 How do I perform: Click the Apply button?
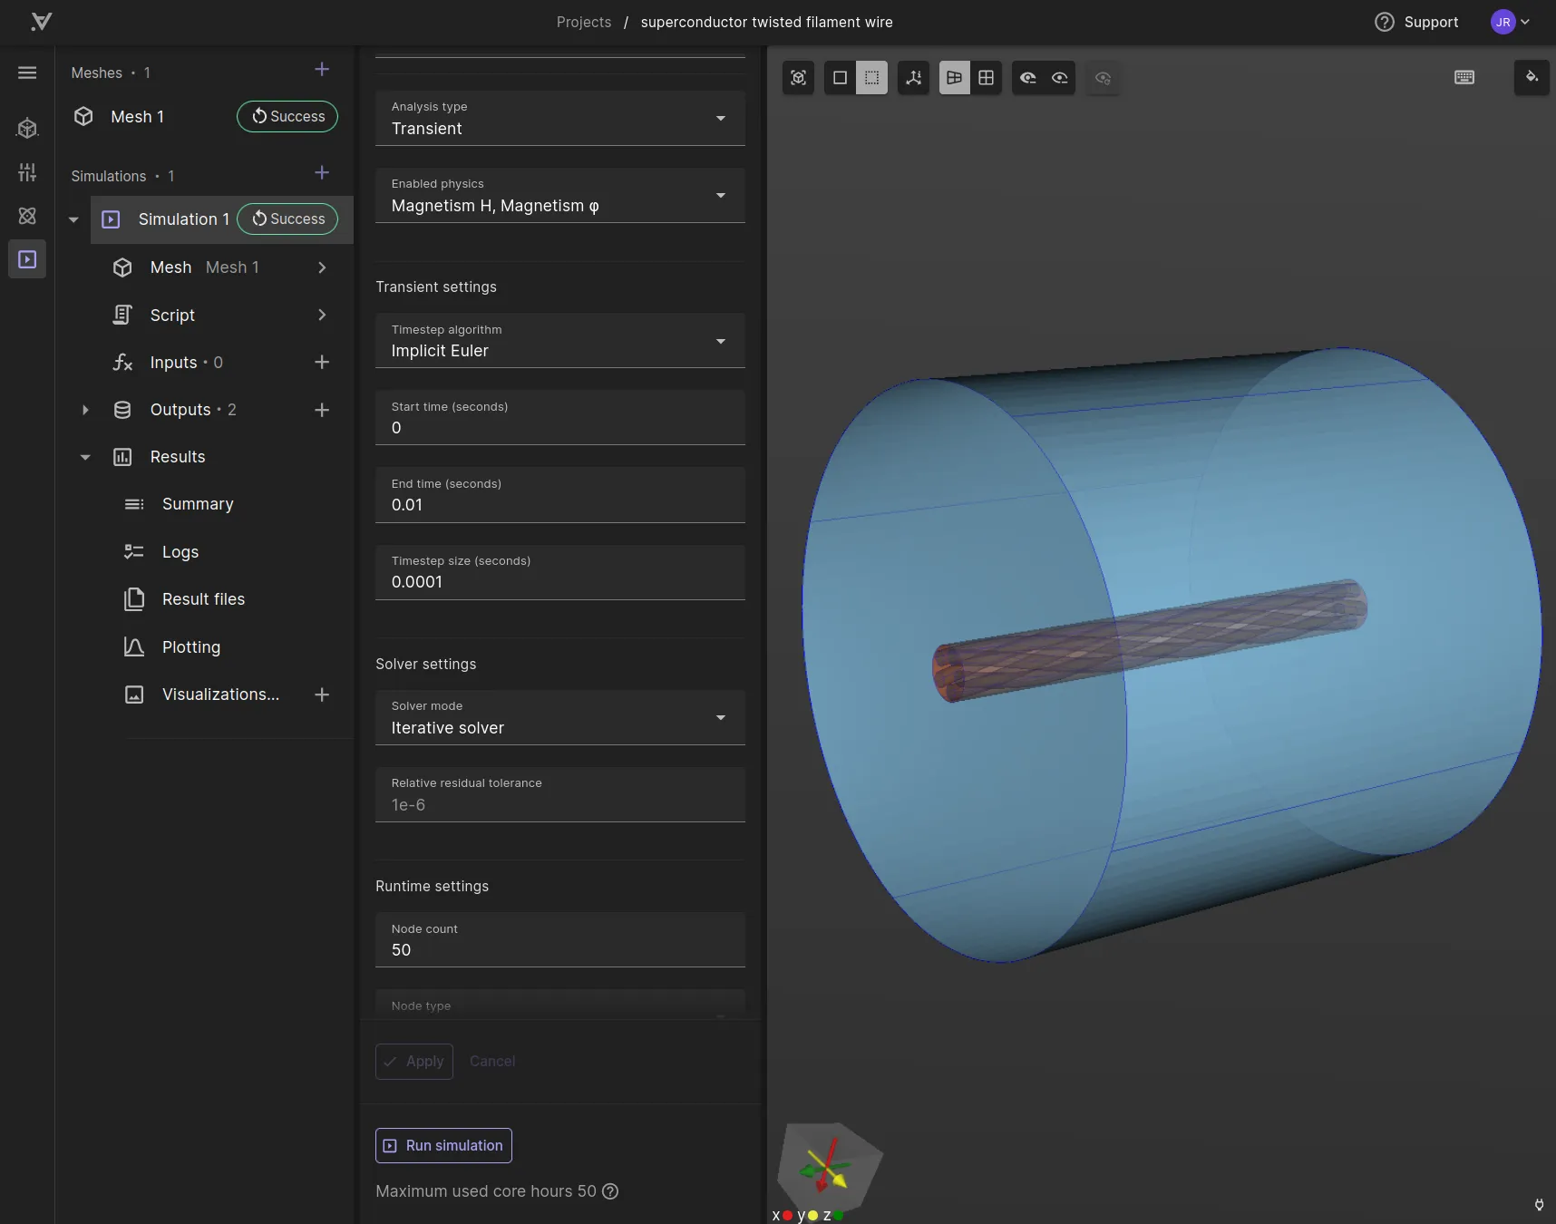click(x=414, y=1062)
